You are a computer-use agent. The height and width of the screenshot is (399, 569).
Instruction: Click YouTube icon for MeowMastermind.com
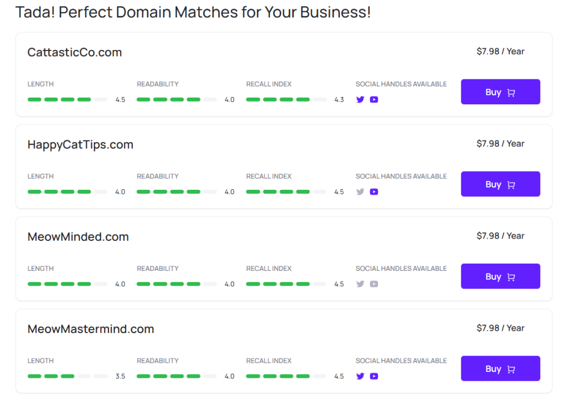click(374, 376)
